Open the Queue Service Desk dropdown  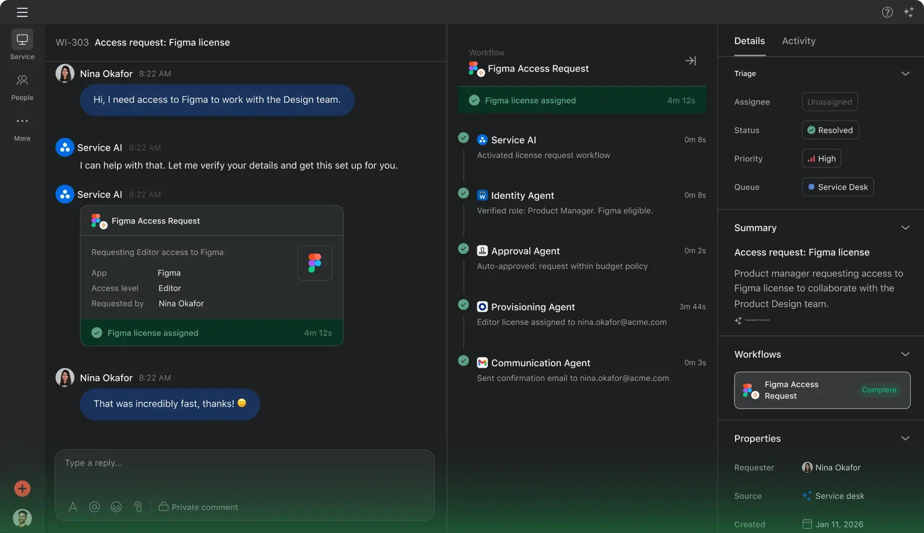click(x=837, y=187)
